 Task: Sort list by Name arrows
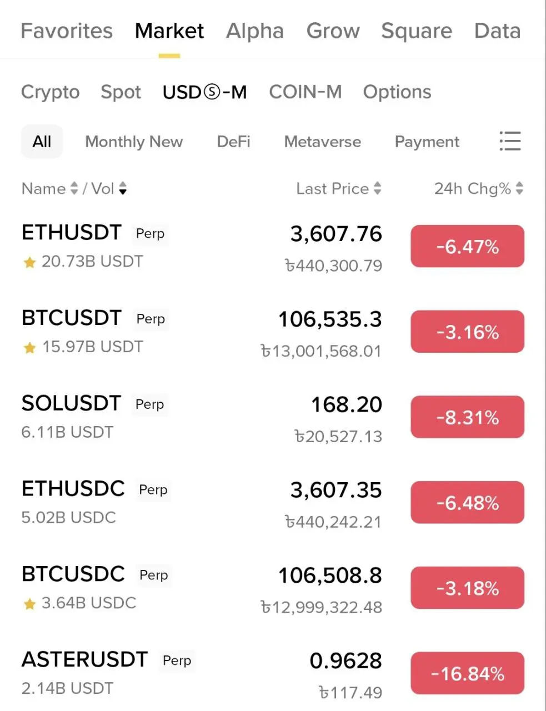click(x=74, y=189)
